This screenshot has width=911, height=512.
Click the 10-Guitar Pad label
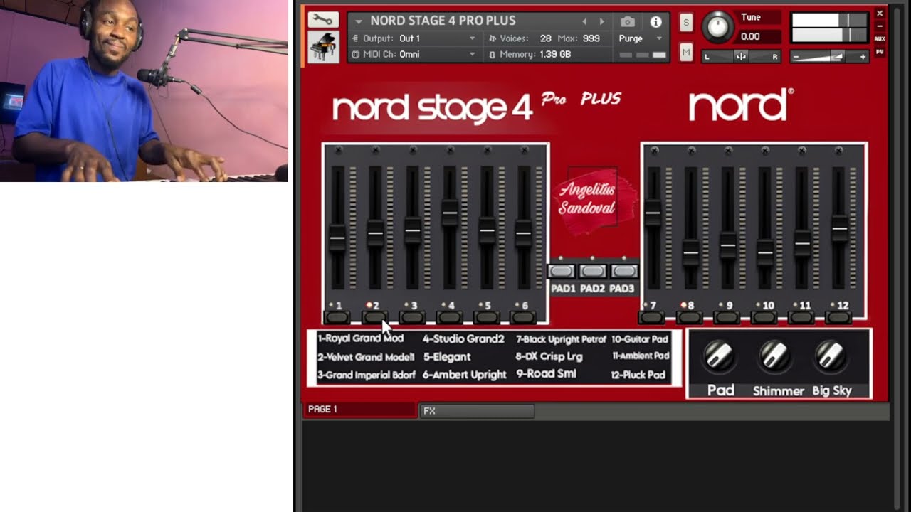(x=640, y=339)
